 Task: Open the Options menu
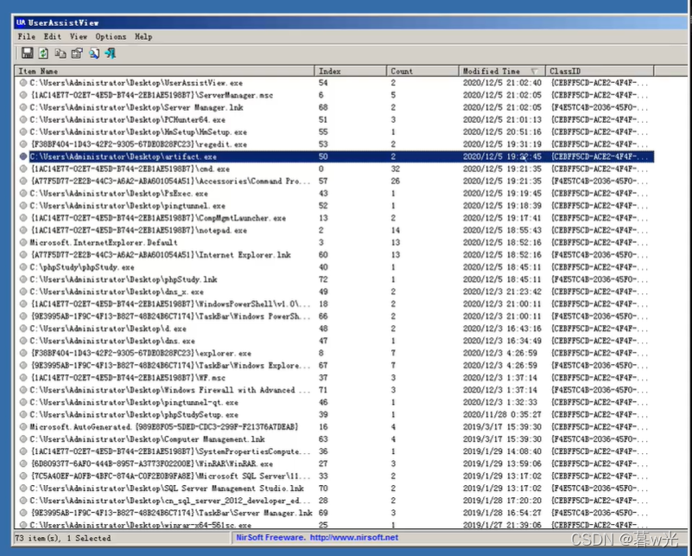click(111, 36)
